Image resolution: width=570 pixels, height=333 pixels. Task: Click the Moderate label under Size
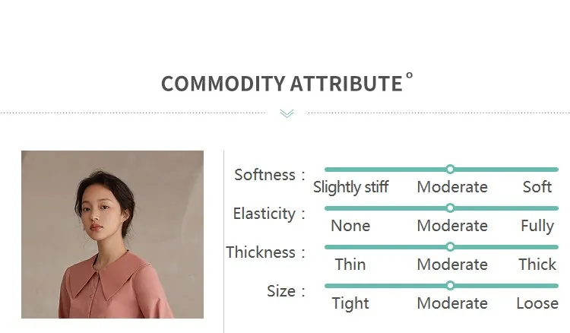(452, 303)
